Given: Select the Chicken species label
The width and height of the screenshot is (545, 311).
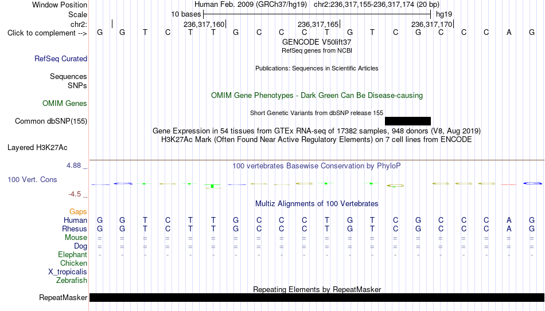Looking at the screenshot, I should tap(73, 263).
